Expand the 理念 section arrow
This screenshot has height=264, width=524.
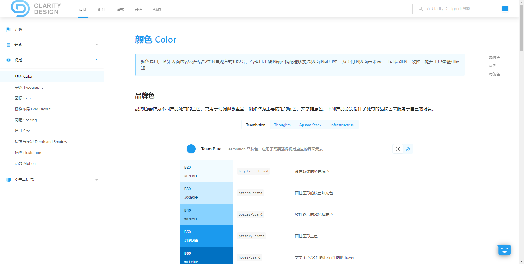coord(97,45)
